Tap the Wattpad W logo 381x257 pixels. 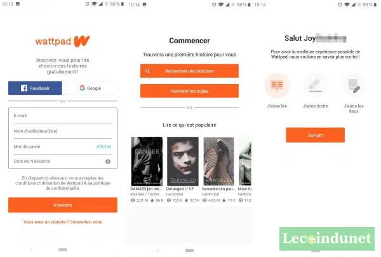click(x=82, y=41)
